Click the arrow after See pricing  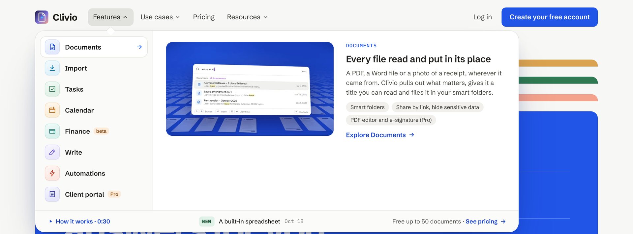click(x=503, y=222)
